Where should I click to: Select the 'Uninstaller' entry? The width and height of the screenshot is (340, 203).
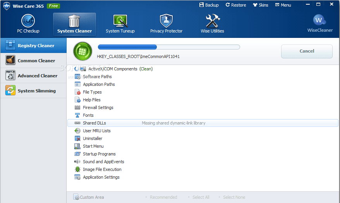pyautogui.click(x=93, y=138)
